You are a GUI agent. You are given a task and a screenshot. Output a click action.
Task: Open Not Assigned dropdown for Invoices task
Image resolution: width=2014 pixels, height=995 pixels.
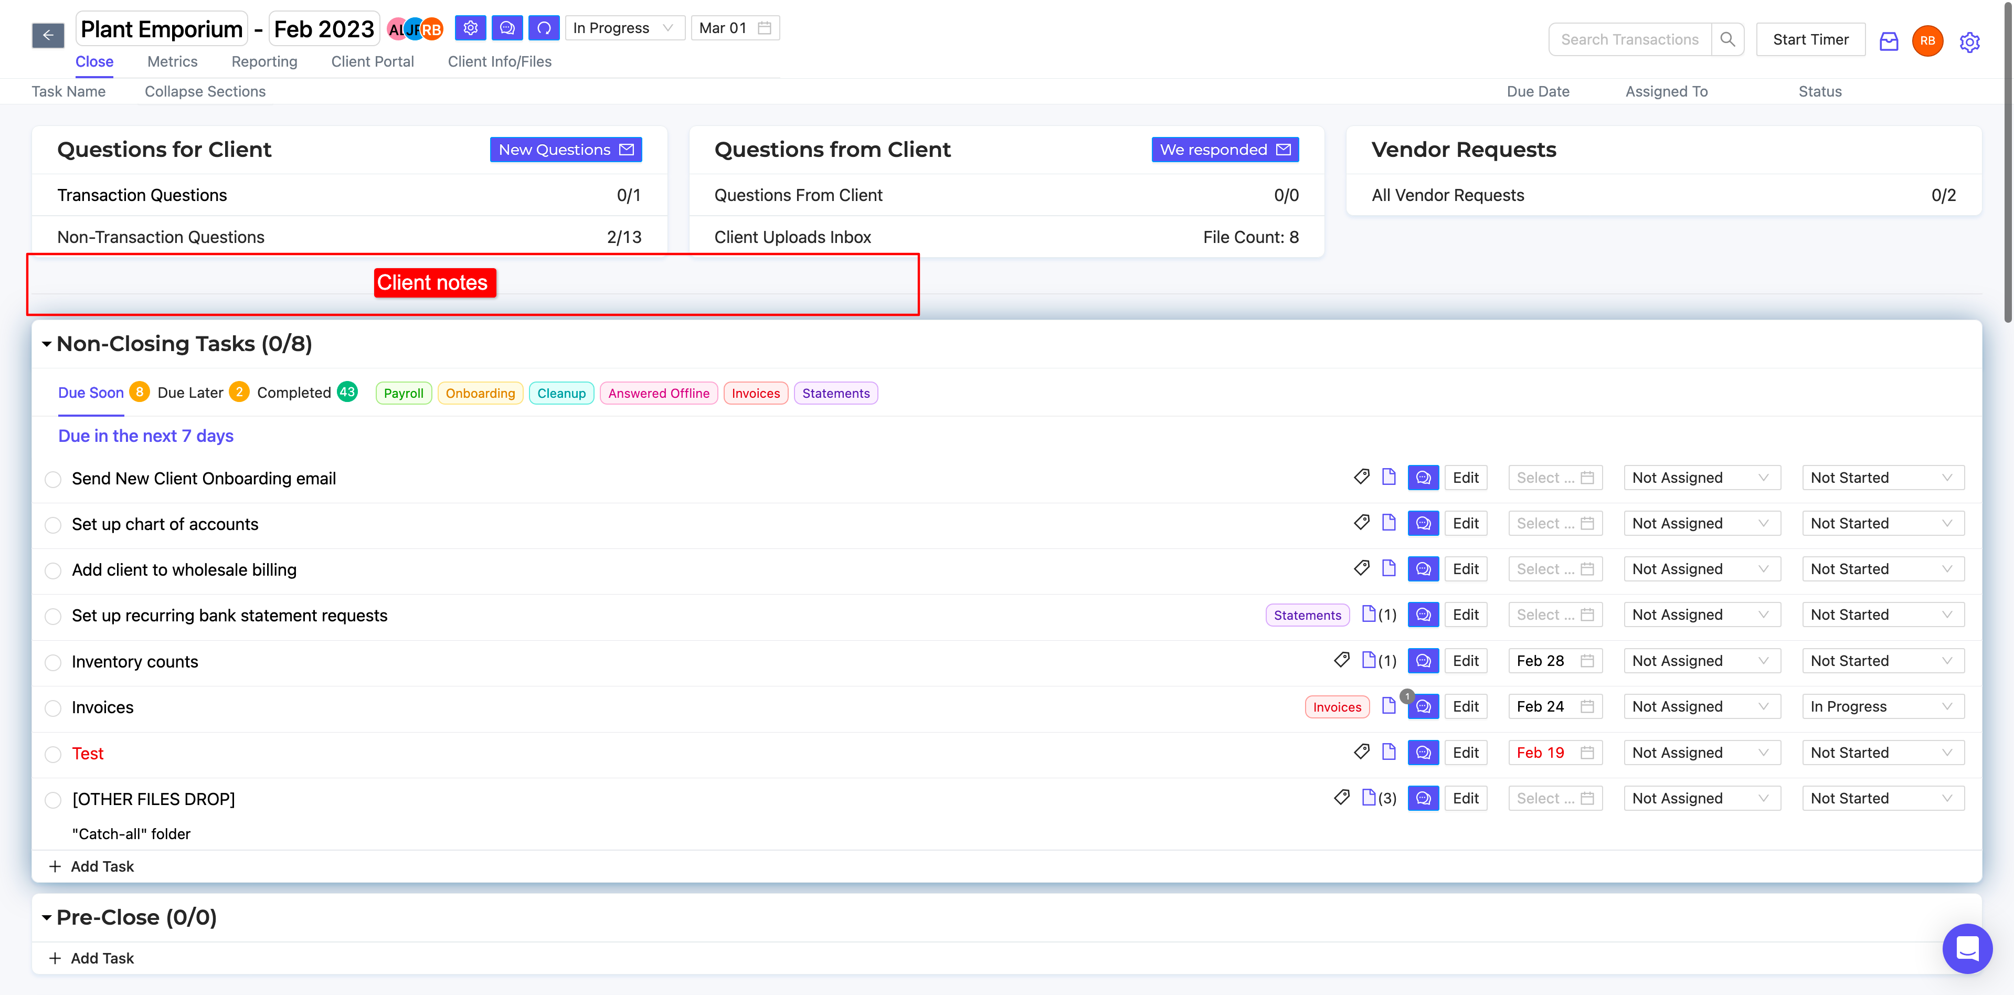[x=1701, y=706]
